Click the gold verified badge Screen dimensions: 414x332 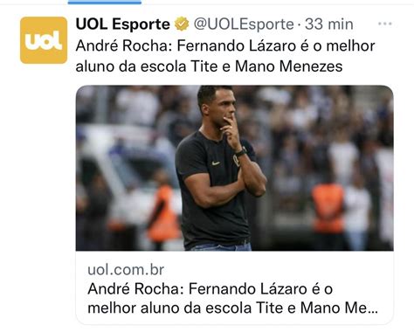[182, 24]
